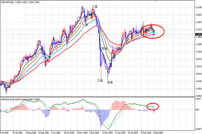Click the 8 Mar 2009 date label
Screen dimensions: 202x134
158,133
